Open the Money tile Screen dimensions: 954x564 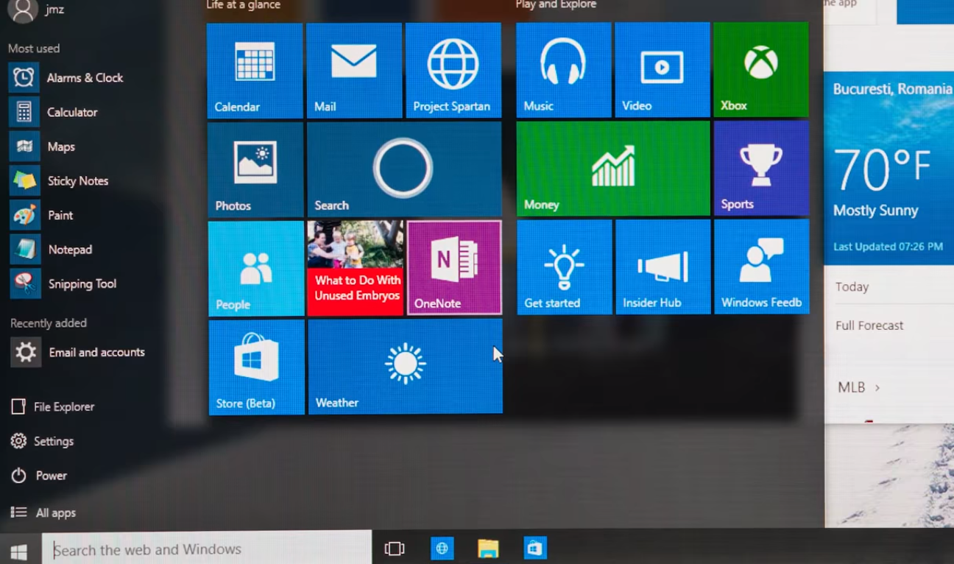point(613,169)
